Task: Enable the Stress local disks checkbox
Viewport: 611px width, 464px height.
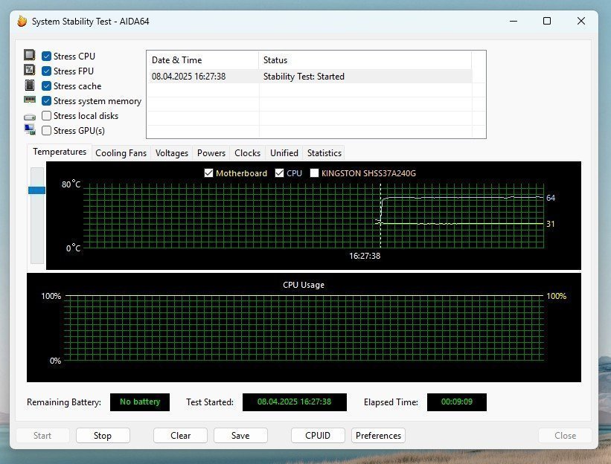Action: [46, 115]
